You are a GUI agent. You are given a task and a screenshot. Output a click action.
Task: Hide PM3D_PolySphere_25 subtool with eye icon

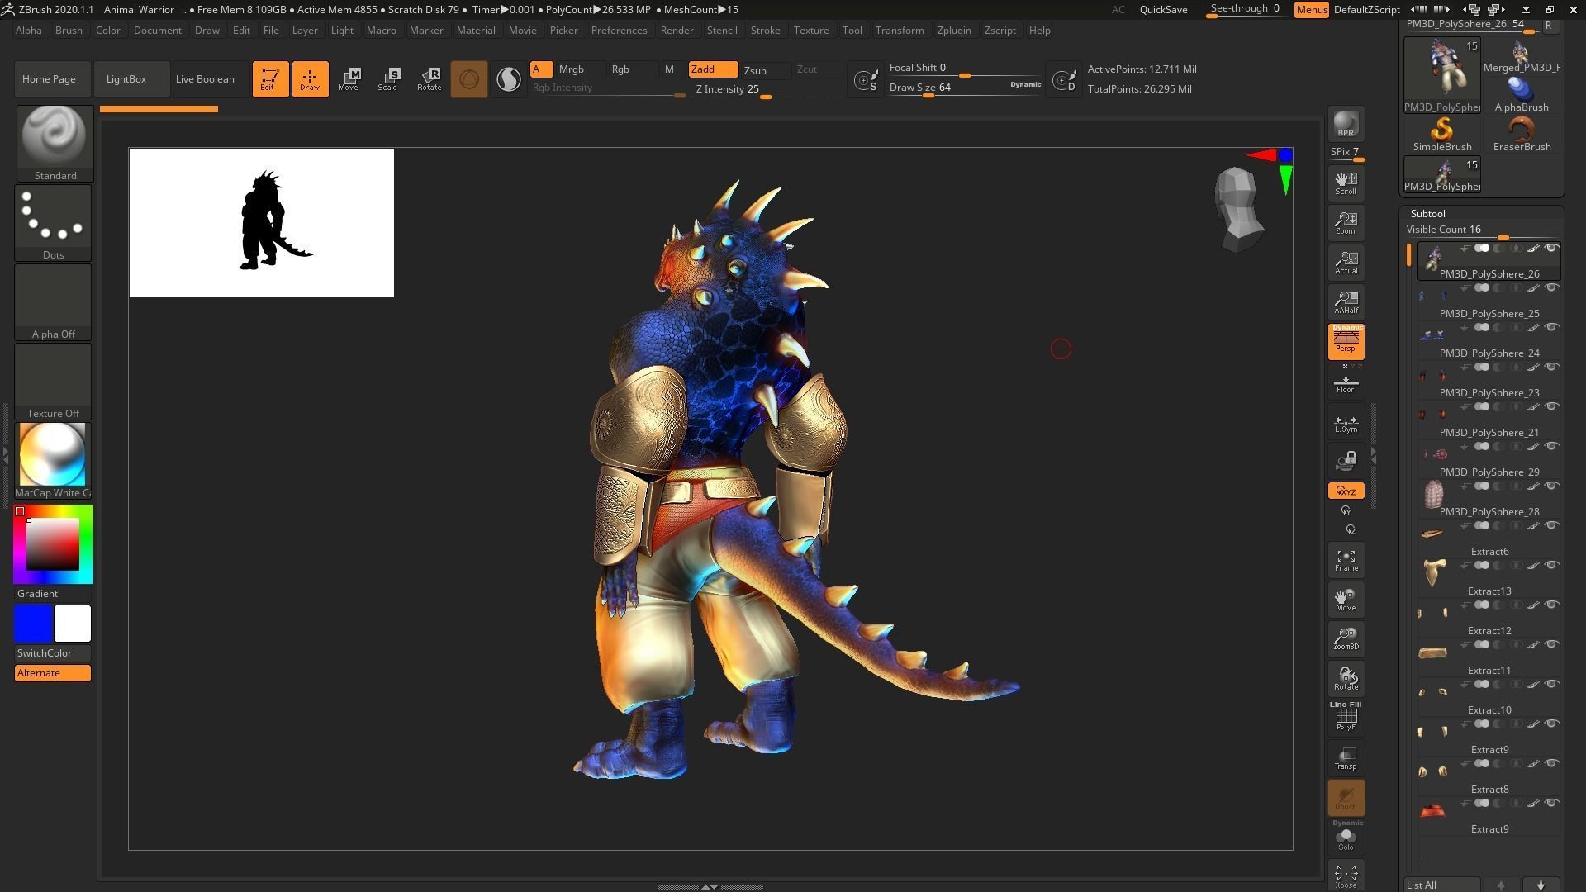point(1551,288)
